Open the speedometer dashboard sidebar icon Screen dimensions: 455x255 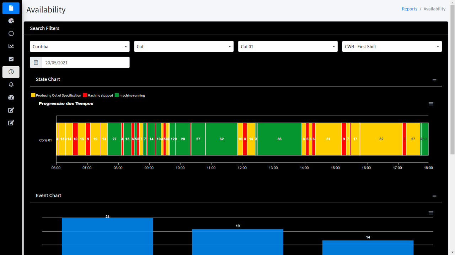[x=11, y=97]
